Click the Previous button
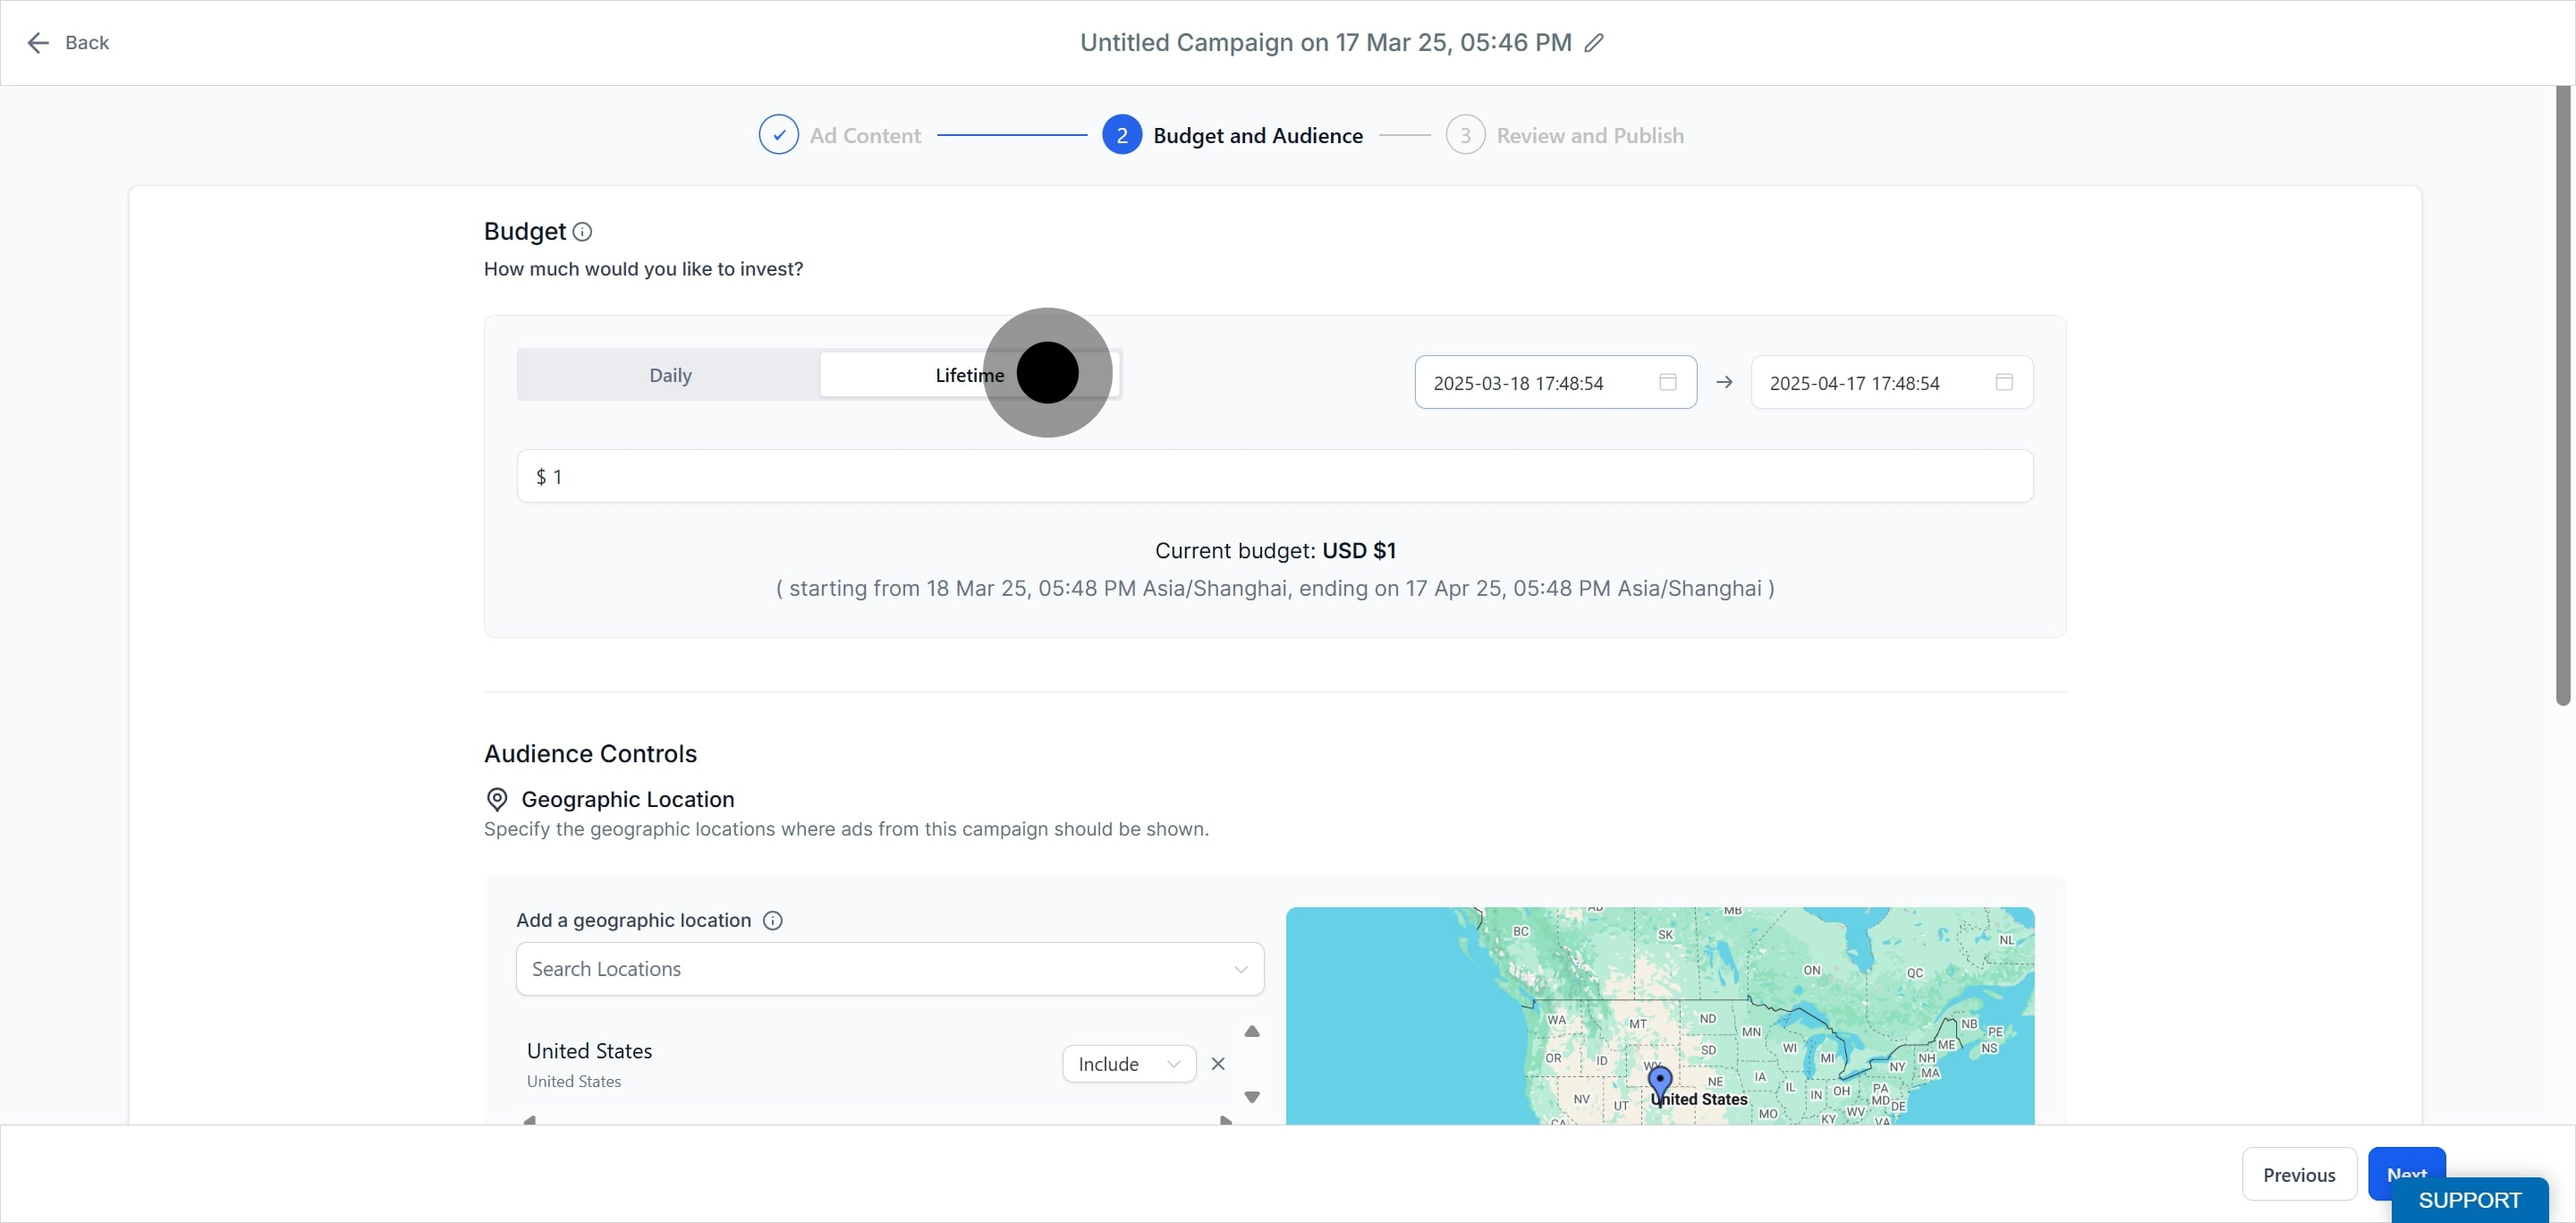 pyautogui.click(x=2298, y=1175)
